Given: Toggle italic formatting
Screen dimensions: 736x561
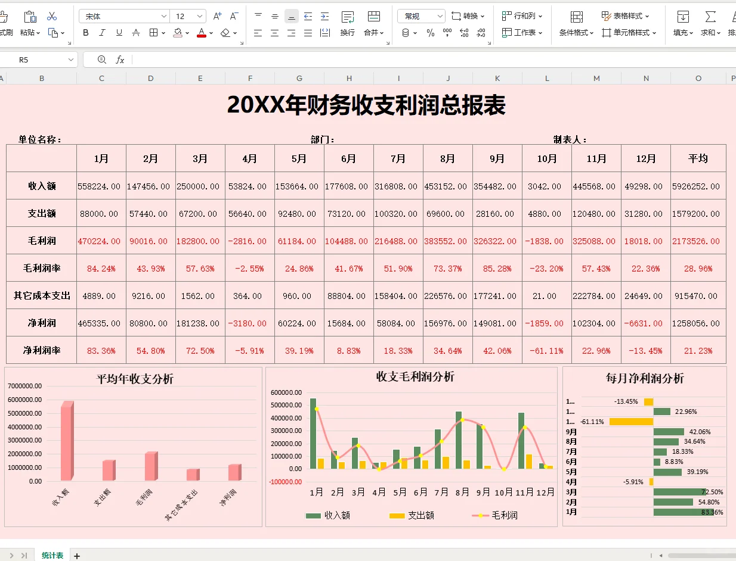Looking at the screenshot, I should click(x=103, y=33).
